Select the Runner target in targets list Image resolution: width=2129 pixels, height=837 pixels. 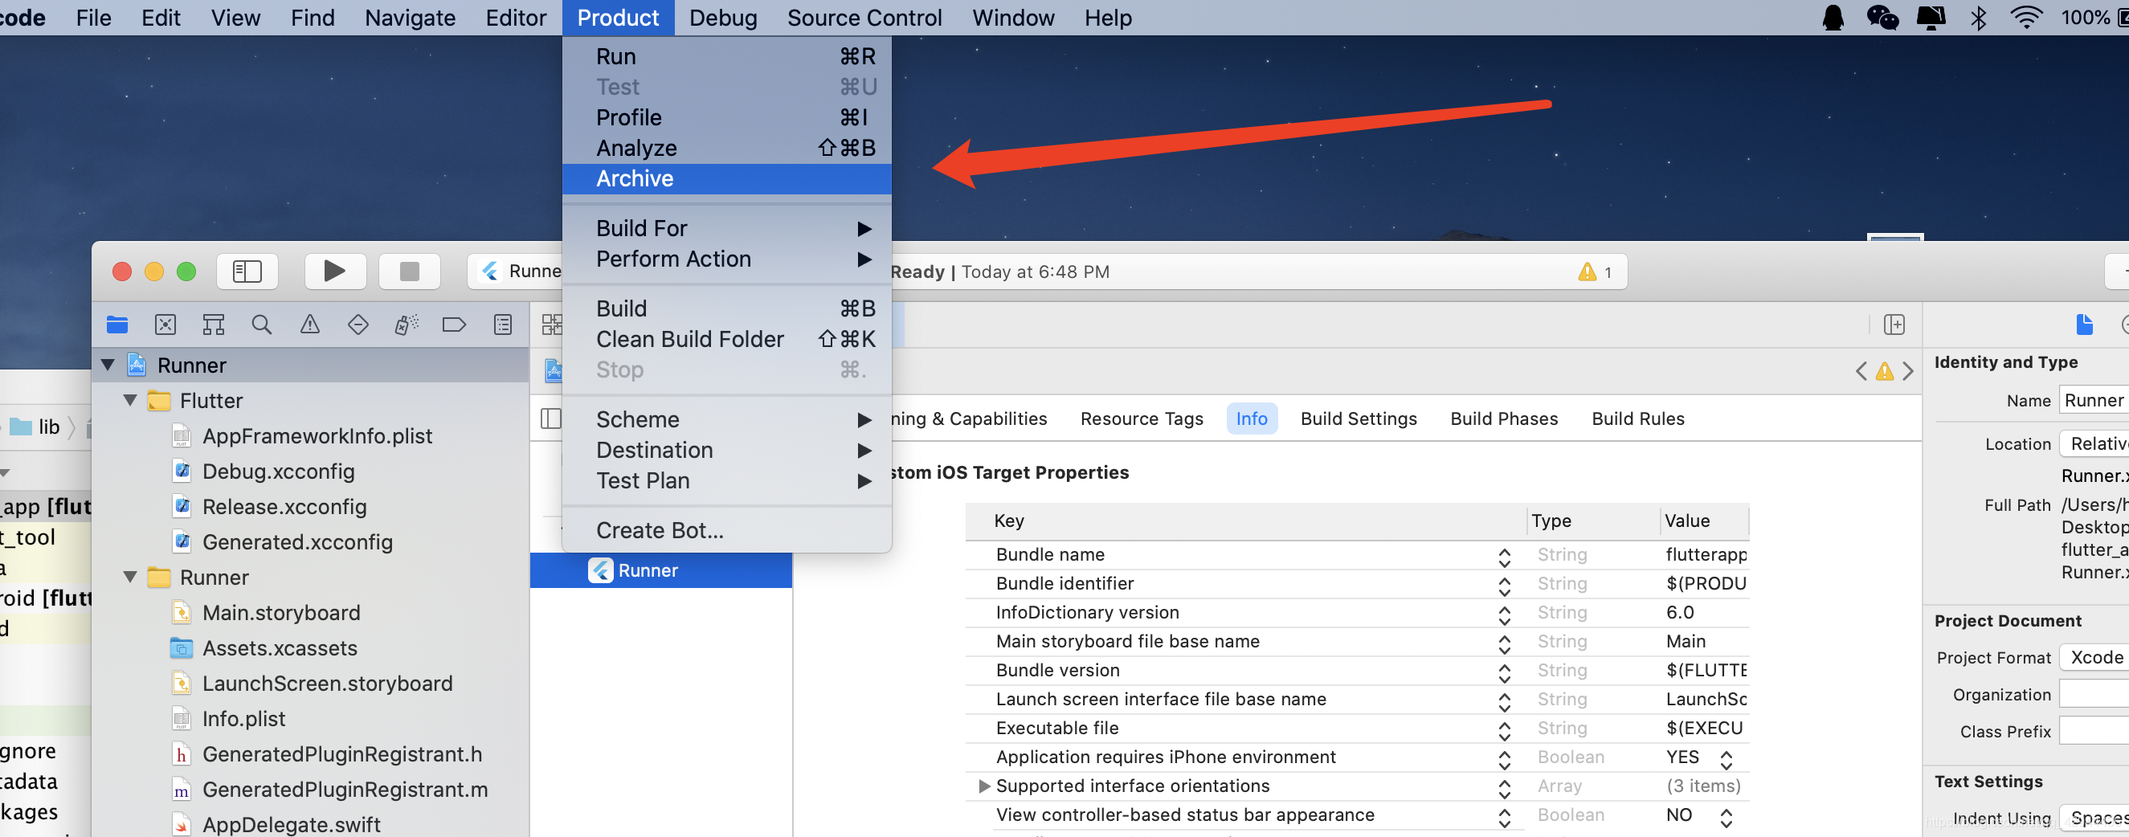point(660,570)
